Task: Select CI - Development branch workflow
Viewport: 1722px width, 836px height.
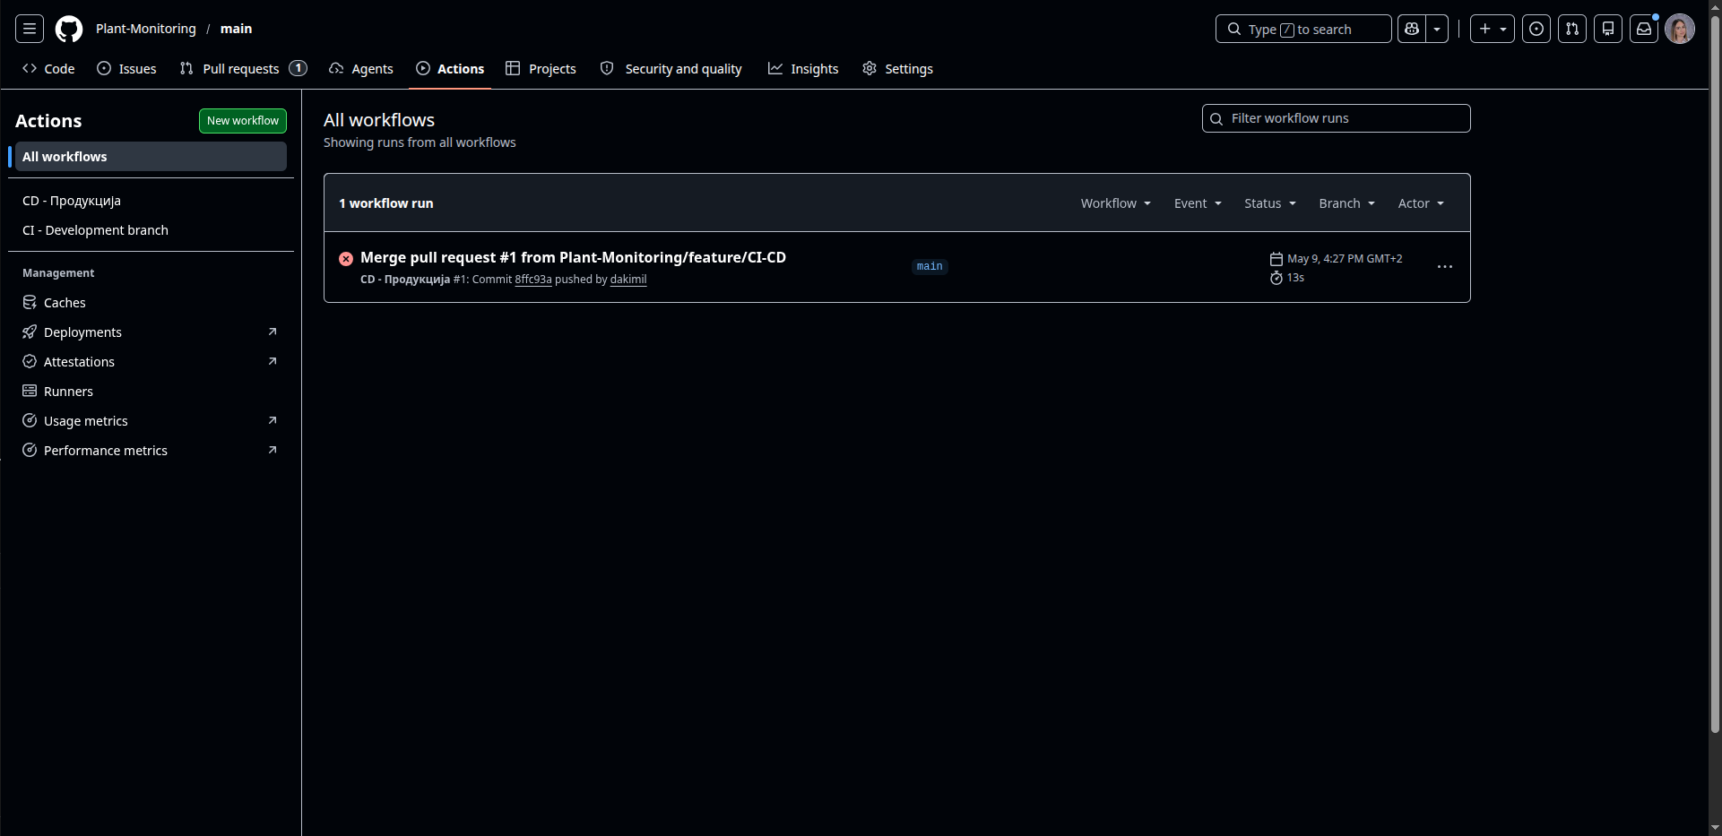Action: (x=151, y=230)
